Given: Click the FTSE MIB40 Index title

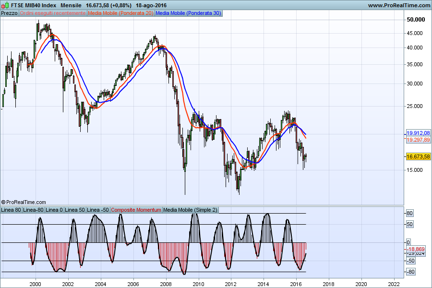Looking at the screenshot, I should click(x=34, y=5).
